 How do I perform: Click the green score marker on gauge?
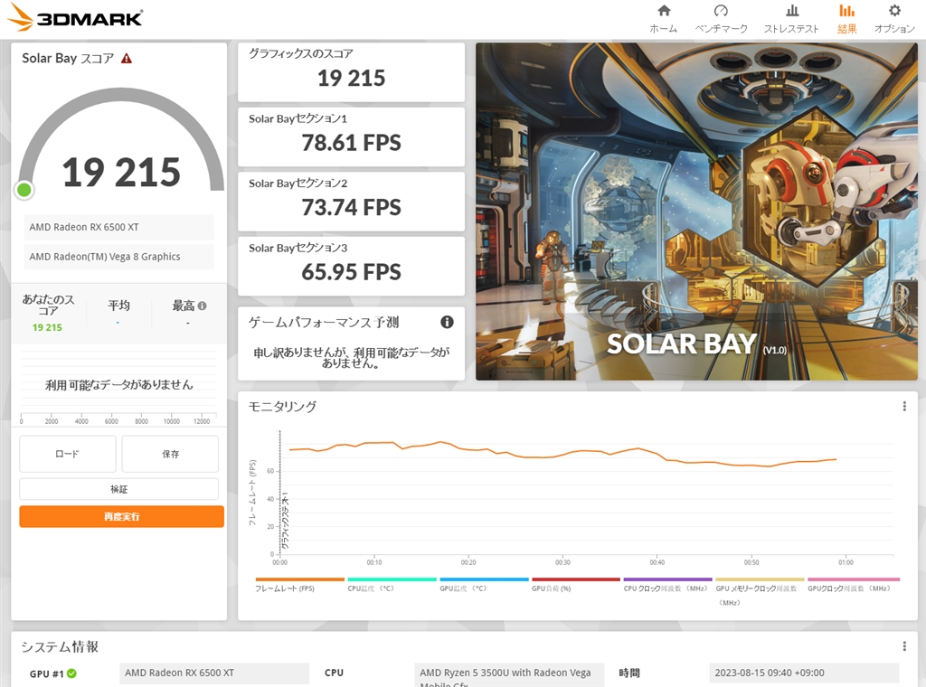24,190
